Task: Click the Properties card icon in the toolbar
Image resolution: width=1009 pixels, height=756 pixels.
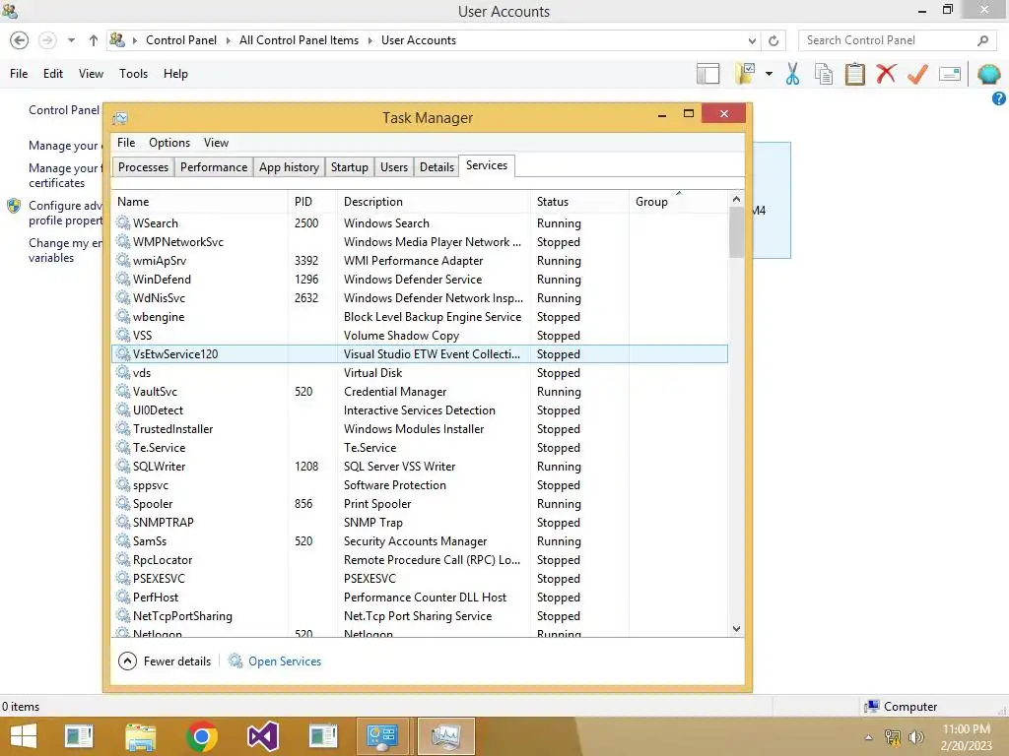Action: tap(950, 74)
